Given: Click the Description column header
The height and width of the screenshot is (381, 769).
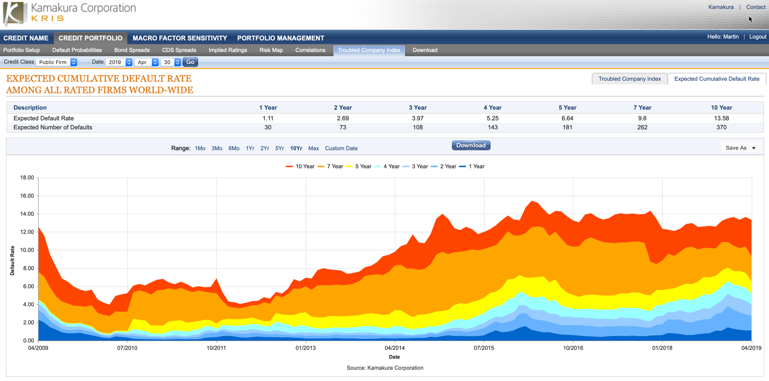Looking at the screenshot, I should pos(30,108).
